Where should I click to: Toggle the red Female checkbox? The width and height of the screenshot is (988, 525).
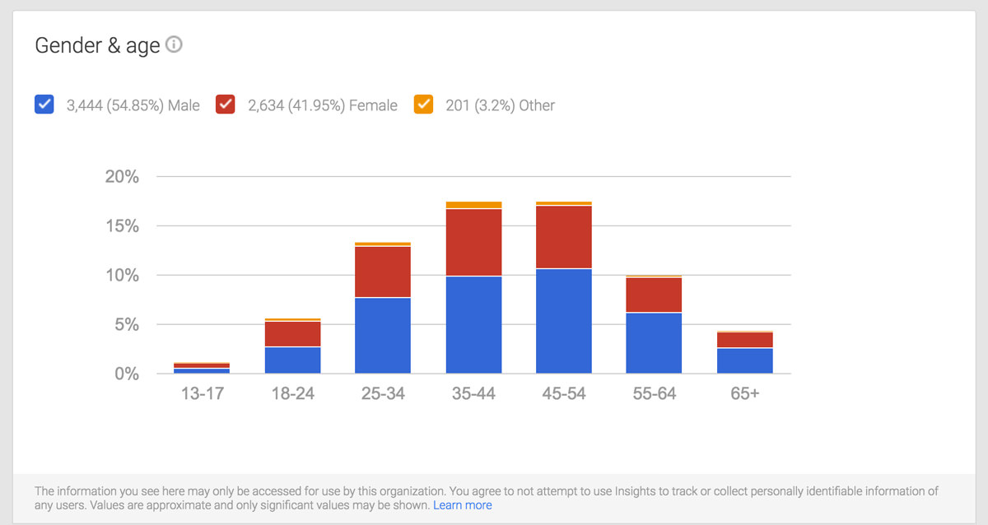226,105
